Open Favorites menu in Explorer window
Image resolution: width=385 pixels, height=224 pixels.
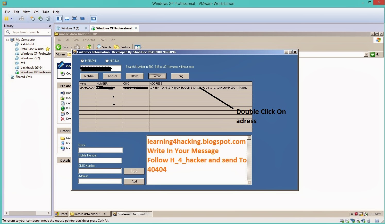pyautogui.click(x=89, y=40)
